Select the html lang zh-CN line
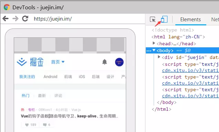The height and width of the screenshot is (132, 219). click(x=178, y=37)
